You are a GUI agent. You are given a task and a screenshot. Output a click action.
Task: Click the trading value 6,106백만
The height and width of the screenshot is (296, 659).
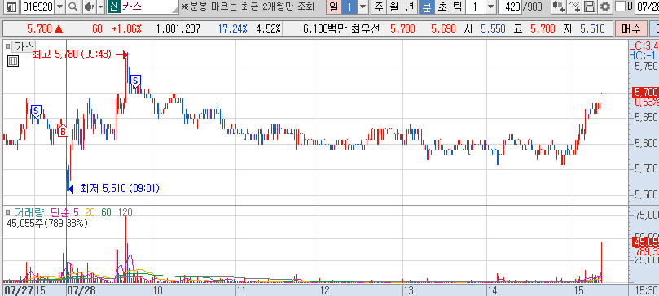[324, 29]
